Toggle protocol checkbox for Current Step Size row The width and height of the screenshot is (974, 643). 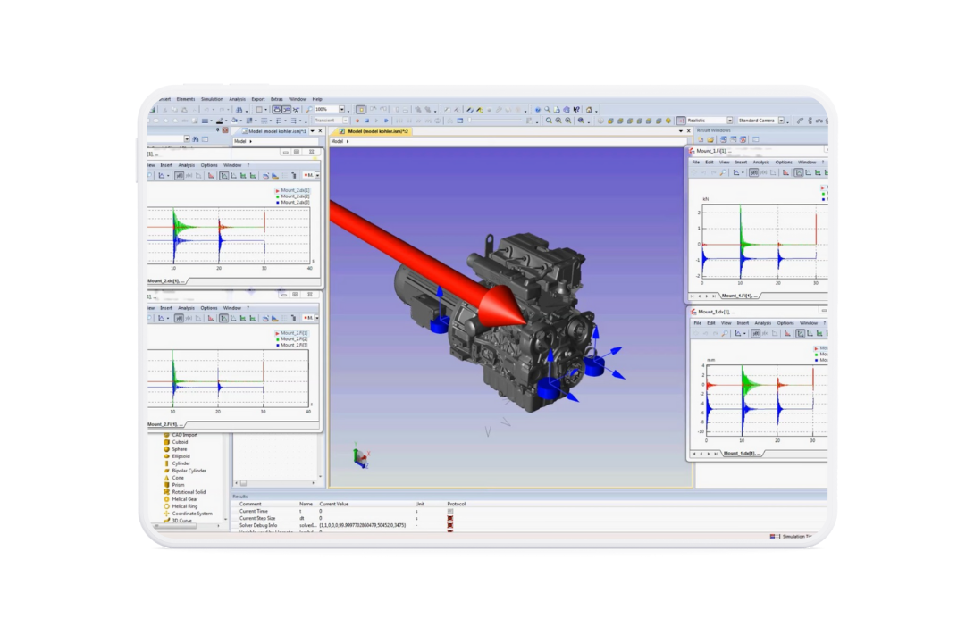point(450,518)
